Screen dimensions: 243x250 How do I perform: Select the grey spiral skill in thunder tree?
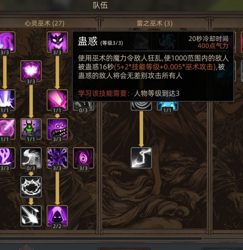141,106
